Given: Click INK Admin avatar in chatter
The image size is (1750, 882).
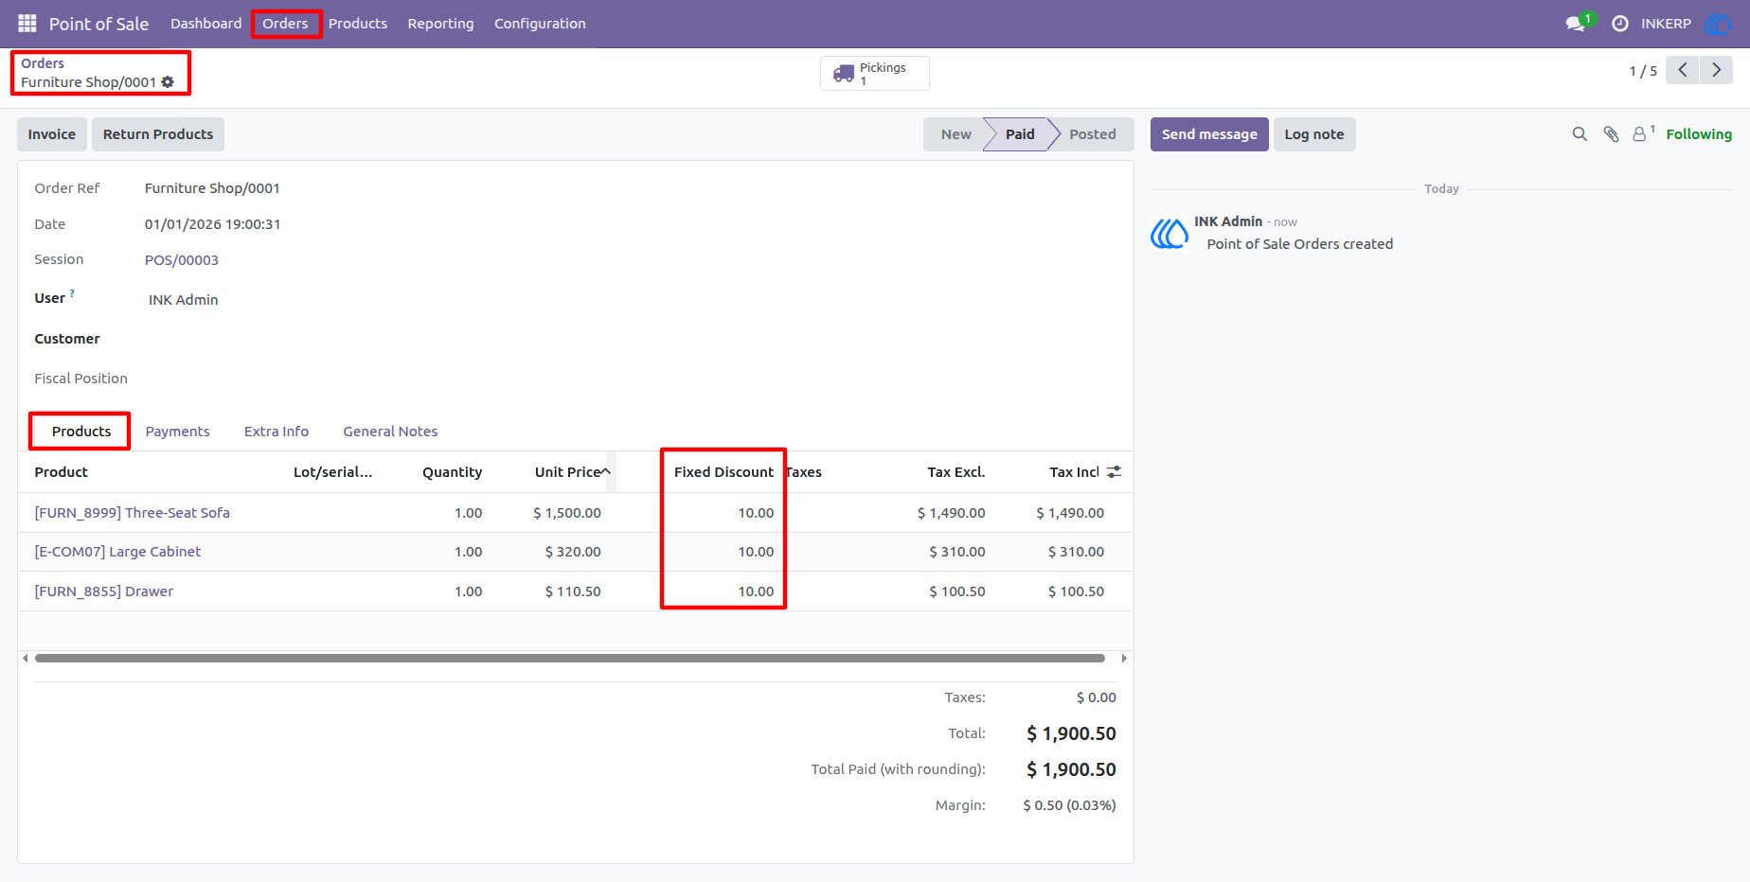Looking at the screenshot, I should click(x=1170, y=233).
